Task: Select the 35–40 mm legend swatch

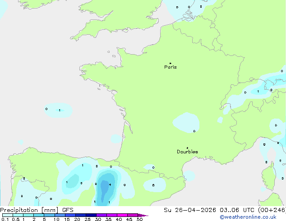Action: pyautogui.click(x=111, y=215)
